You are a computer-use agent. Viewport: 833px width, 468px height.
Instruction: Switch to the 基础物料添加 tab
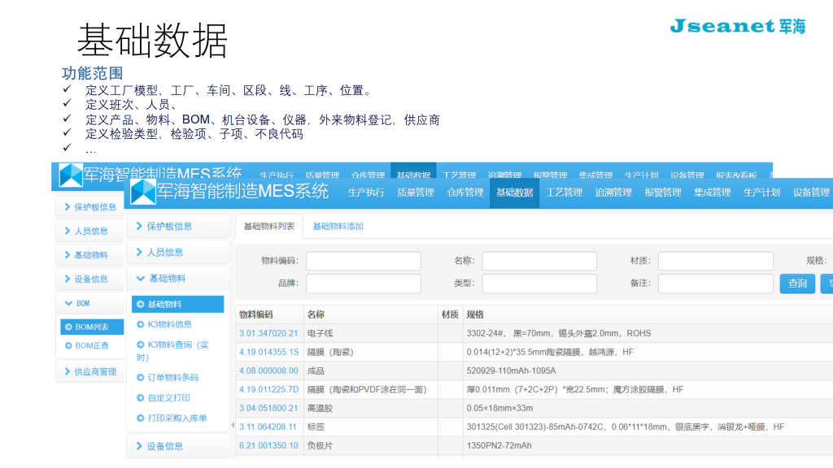coord(338,226)
